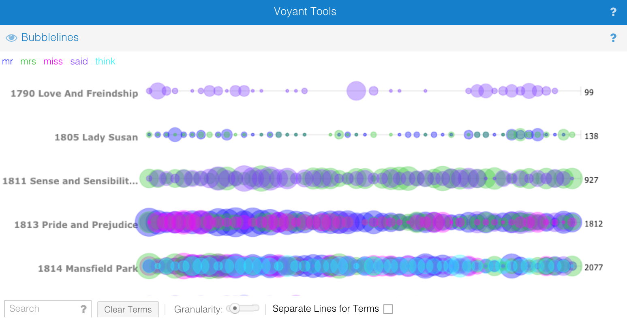The width and height of the screenshot is (627, 321).
Task: Enable Separate Lines for Terms checkbox
Action: pyautogui.click(x=388, y=309)
